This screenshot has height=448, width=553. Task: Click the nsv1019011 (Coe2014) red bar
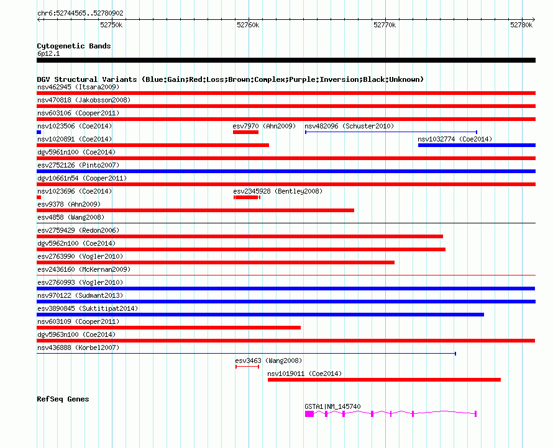384,380
